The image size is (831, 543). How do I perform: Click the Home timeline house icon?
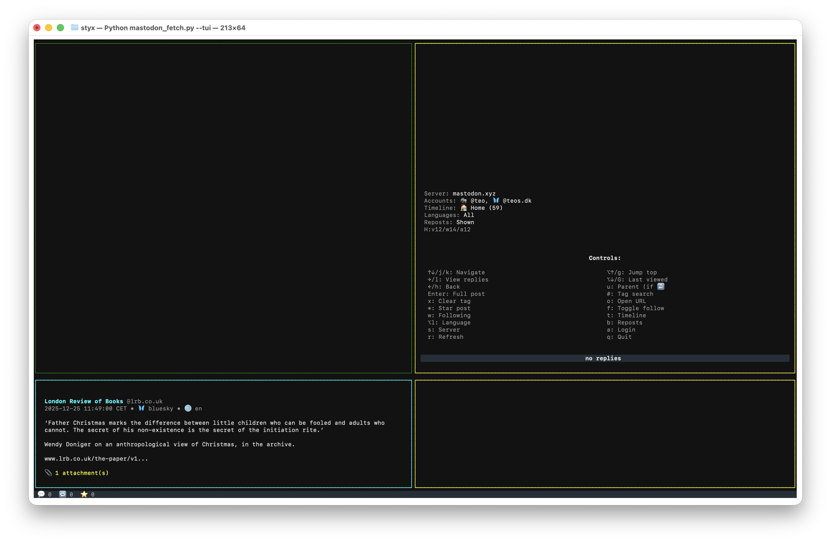click(x=463, y=208)
